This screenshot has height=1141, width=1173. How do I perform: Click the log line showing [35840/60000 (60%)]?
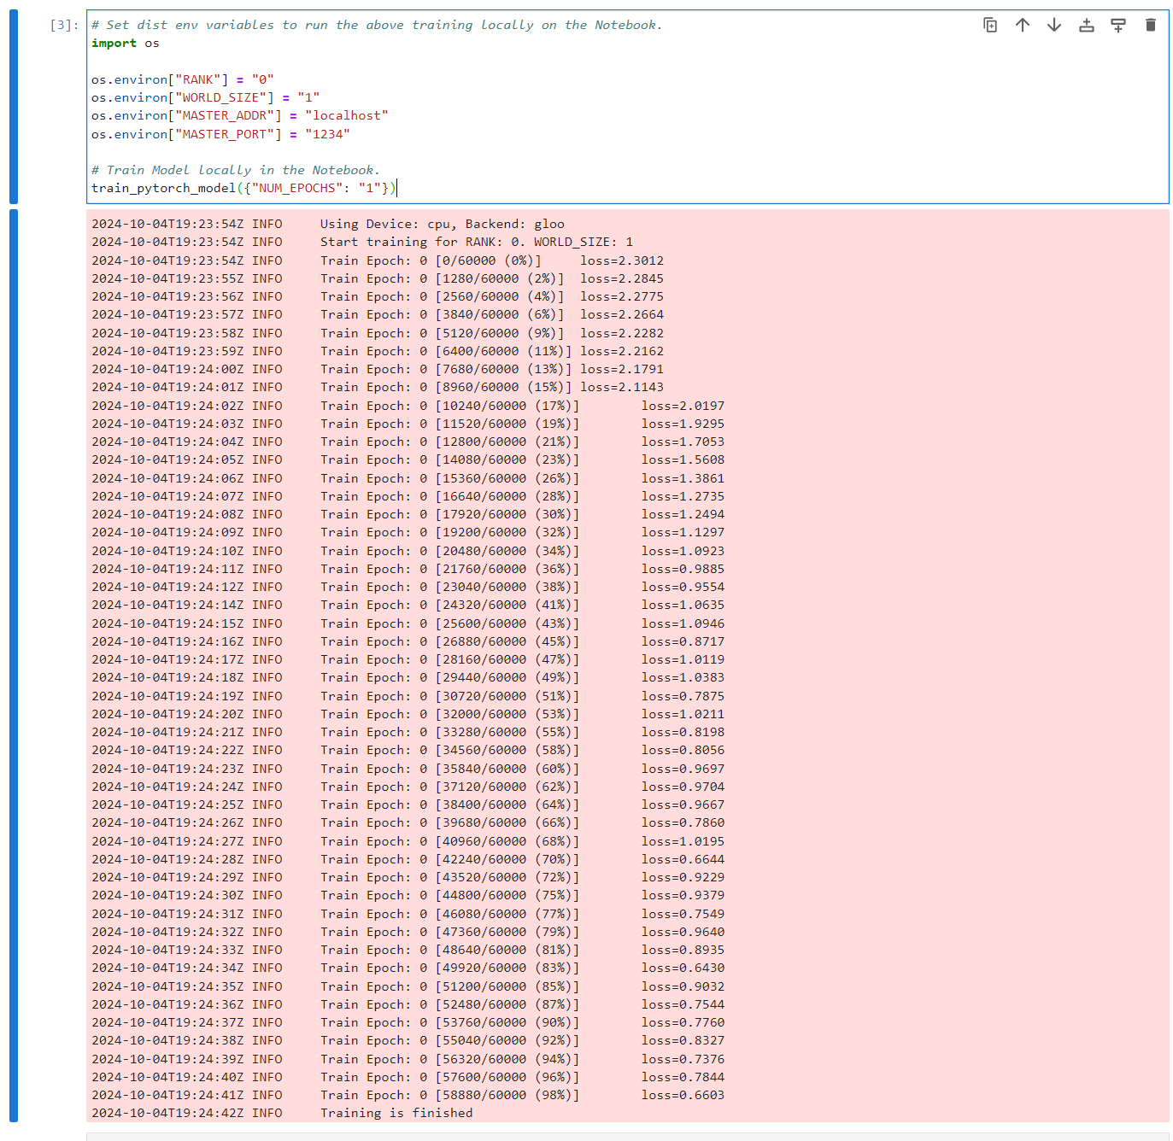pos(408,769)
